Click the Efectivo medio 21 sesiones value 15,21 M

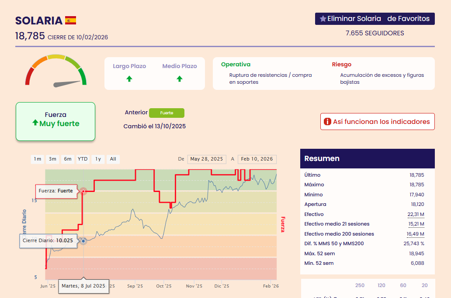[416, 224]
